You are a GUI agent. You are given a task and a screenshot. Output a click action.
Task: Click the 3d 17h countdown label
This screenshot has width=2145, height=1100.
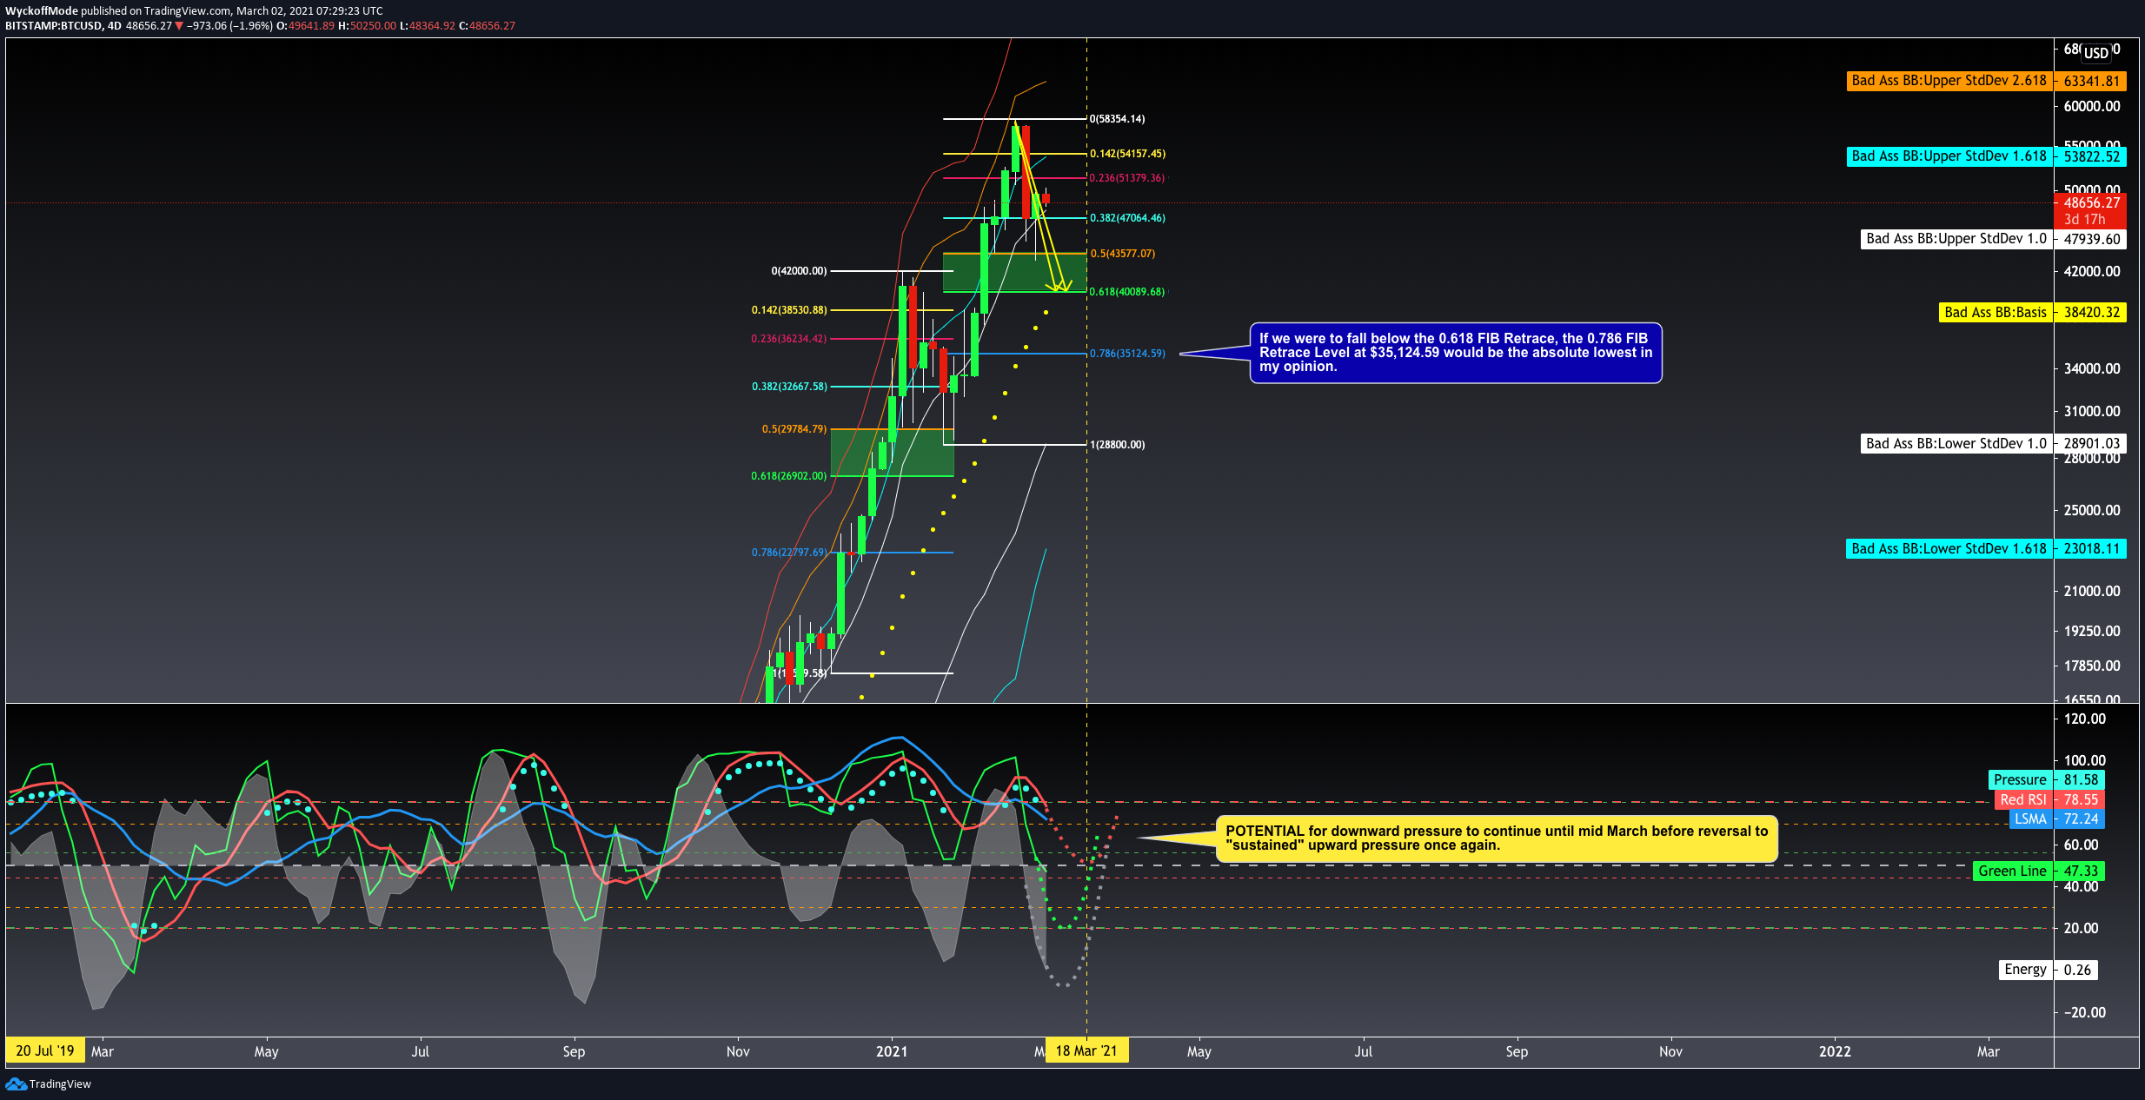[2084, 220]
